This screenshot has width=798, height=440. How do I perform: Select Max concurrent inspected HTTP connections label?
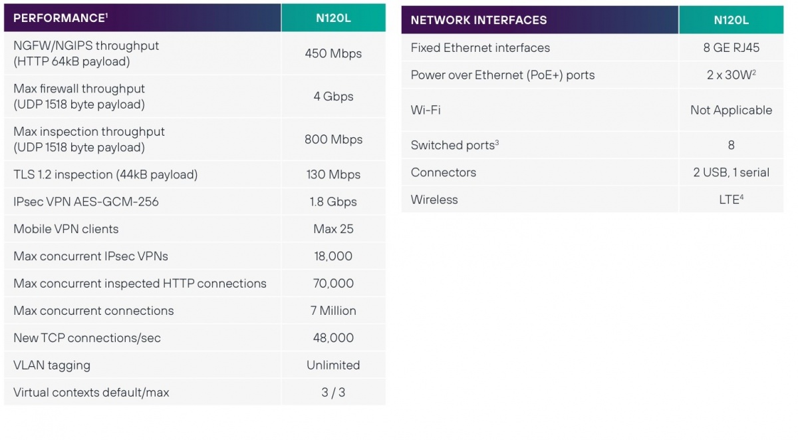pos(140,284)
